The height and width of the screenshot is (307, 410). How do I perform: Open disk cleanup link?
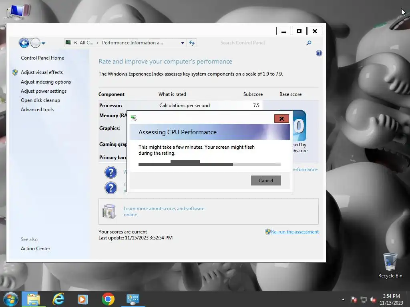click(x=40, y=100)
